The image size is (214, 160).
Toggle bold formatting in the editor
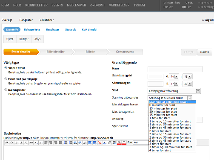coord(17,143)
